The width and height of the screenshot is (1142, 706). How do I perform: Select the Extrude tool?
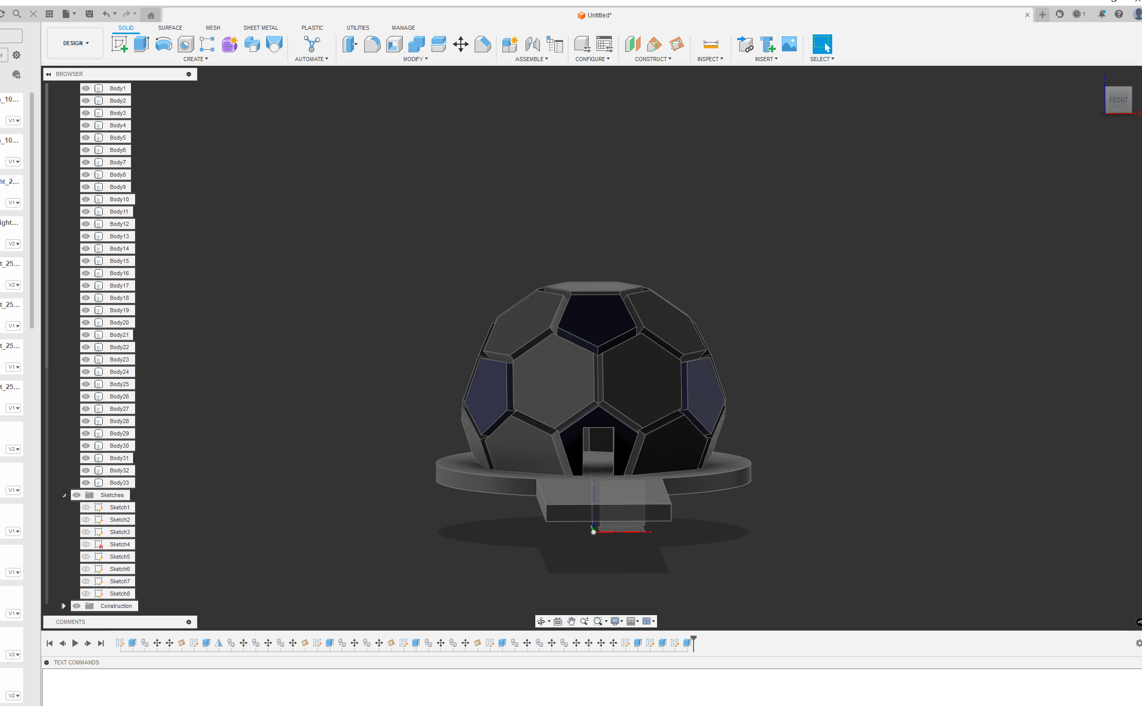(141, 44)
